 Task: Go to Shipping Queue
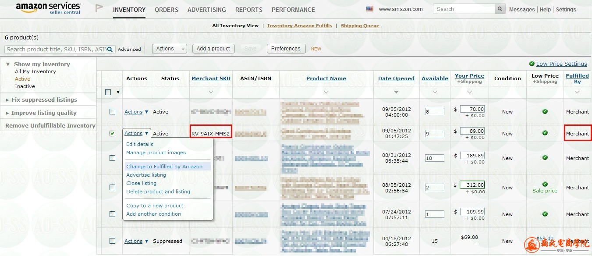pyautogui.click(x=360, y=26)
